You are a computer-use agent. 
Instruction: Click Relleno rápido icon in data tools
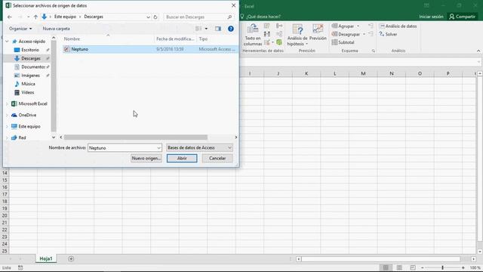pos(266,26)
